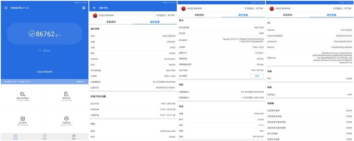
Task: Tap the 设备串号 serial number row
Action: click(x=133, y=88)
